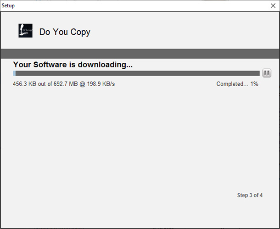Click the dark gray separator band below the header

tap(140, 54)
